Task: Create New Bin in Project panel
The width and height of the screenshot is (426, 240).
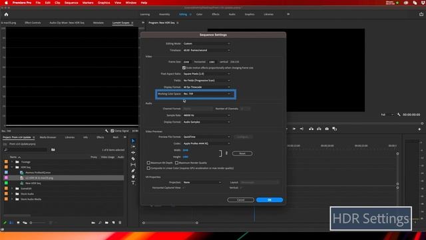Action: [106, 223]
